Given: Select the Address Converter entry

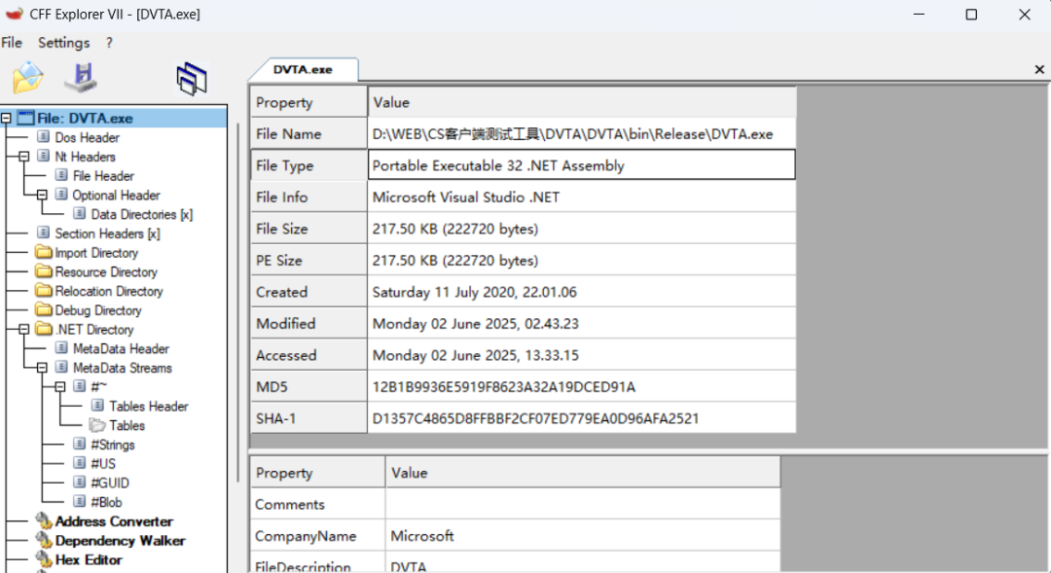Looking at the screenshot, I should coord(114,520).
